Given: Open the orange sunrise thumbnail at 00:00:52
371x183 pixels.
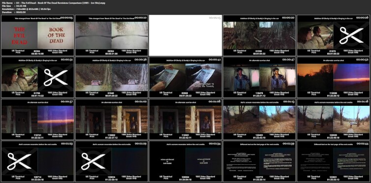Looking at the screenshot, I should [x=333, y=77].
